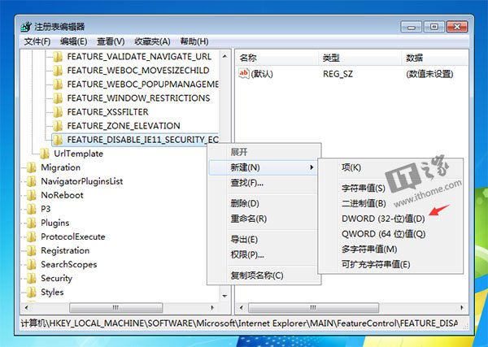Create a new 字符串值(S)

point(390,188)
